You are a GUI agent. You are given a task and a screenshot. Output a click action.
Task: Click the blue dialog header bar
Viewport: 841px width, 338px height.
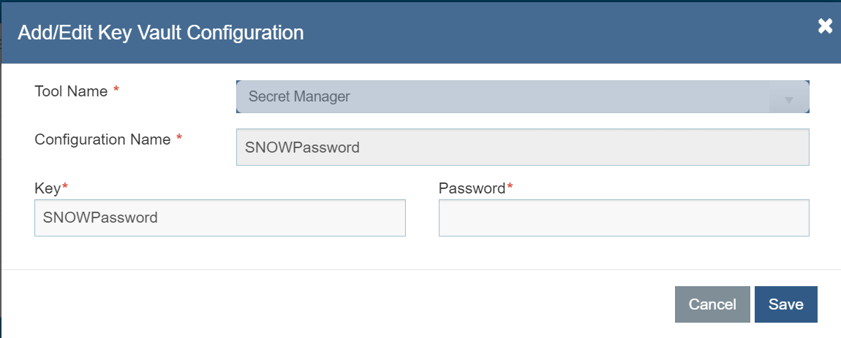tap(512, 32)
